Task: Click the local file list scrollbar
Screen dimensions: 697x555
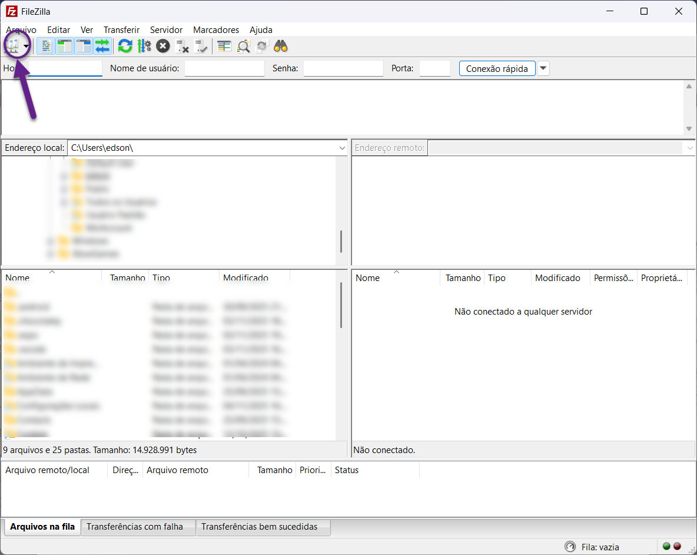Action: coord(341,306)
